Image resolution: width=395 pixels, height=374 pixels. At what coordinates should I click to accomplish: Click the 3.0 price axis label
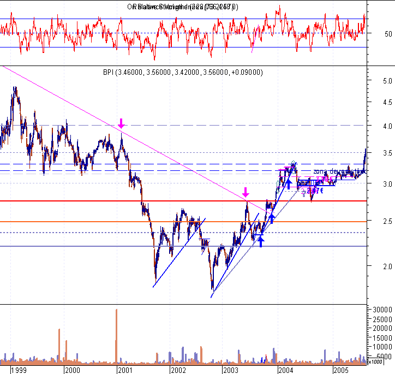click(x=387, y=184)
